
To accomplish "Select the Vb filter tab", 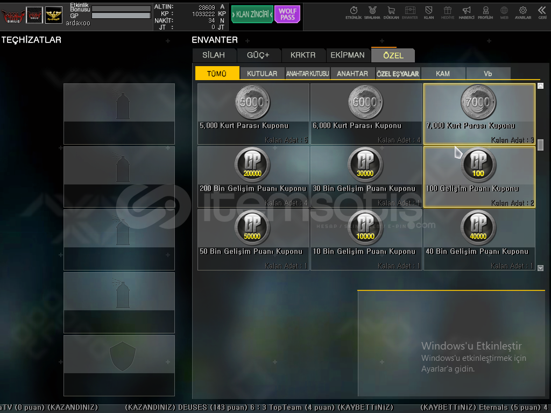I will pos(488,74).
